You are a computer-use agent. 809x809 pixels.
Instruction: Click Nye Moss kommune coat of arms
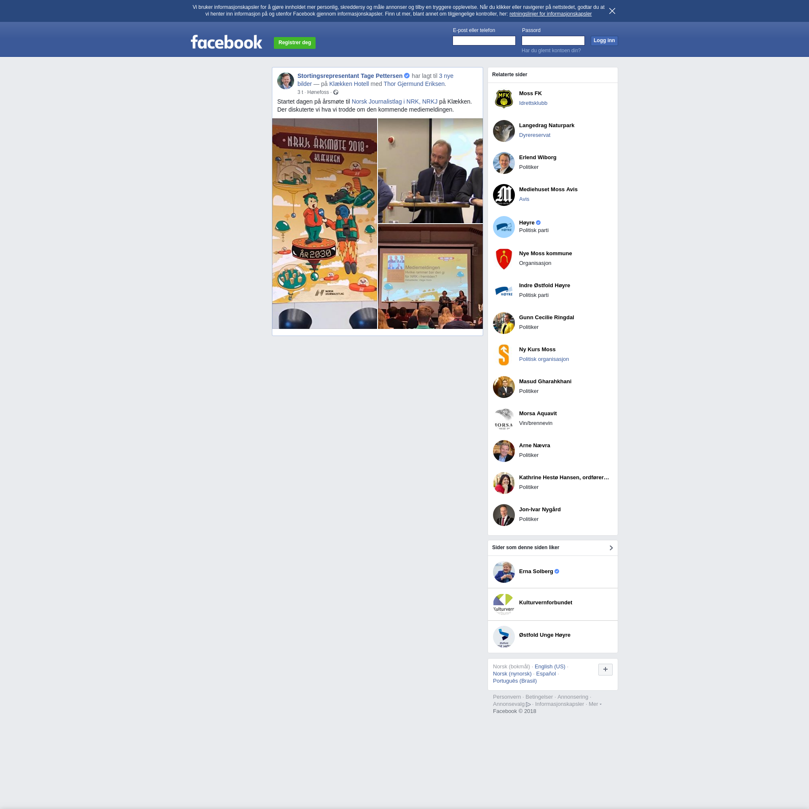[504, 259]
